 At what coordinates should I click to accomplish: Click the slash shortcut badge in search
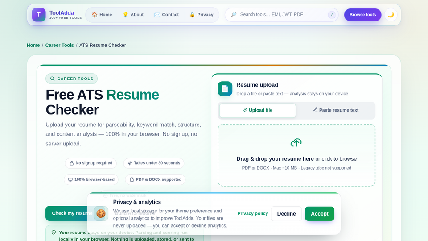[x=332, y=15]
